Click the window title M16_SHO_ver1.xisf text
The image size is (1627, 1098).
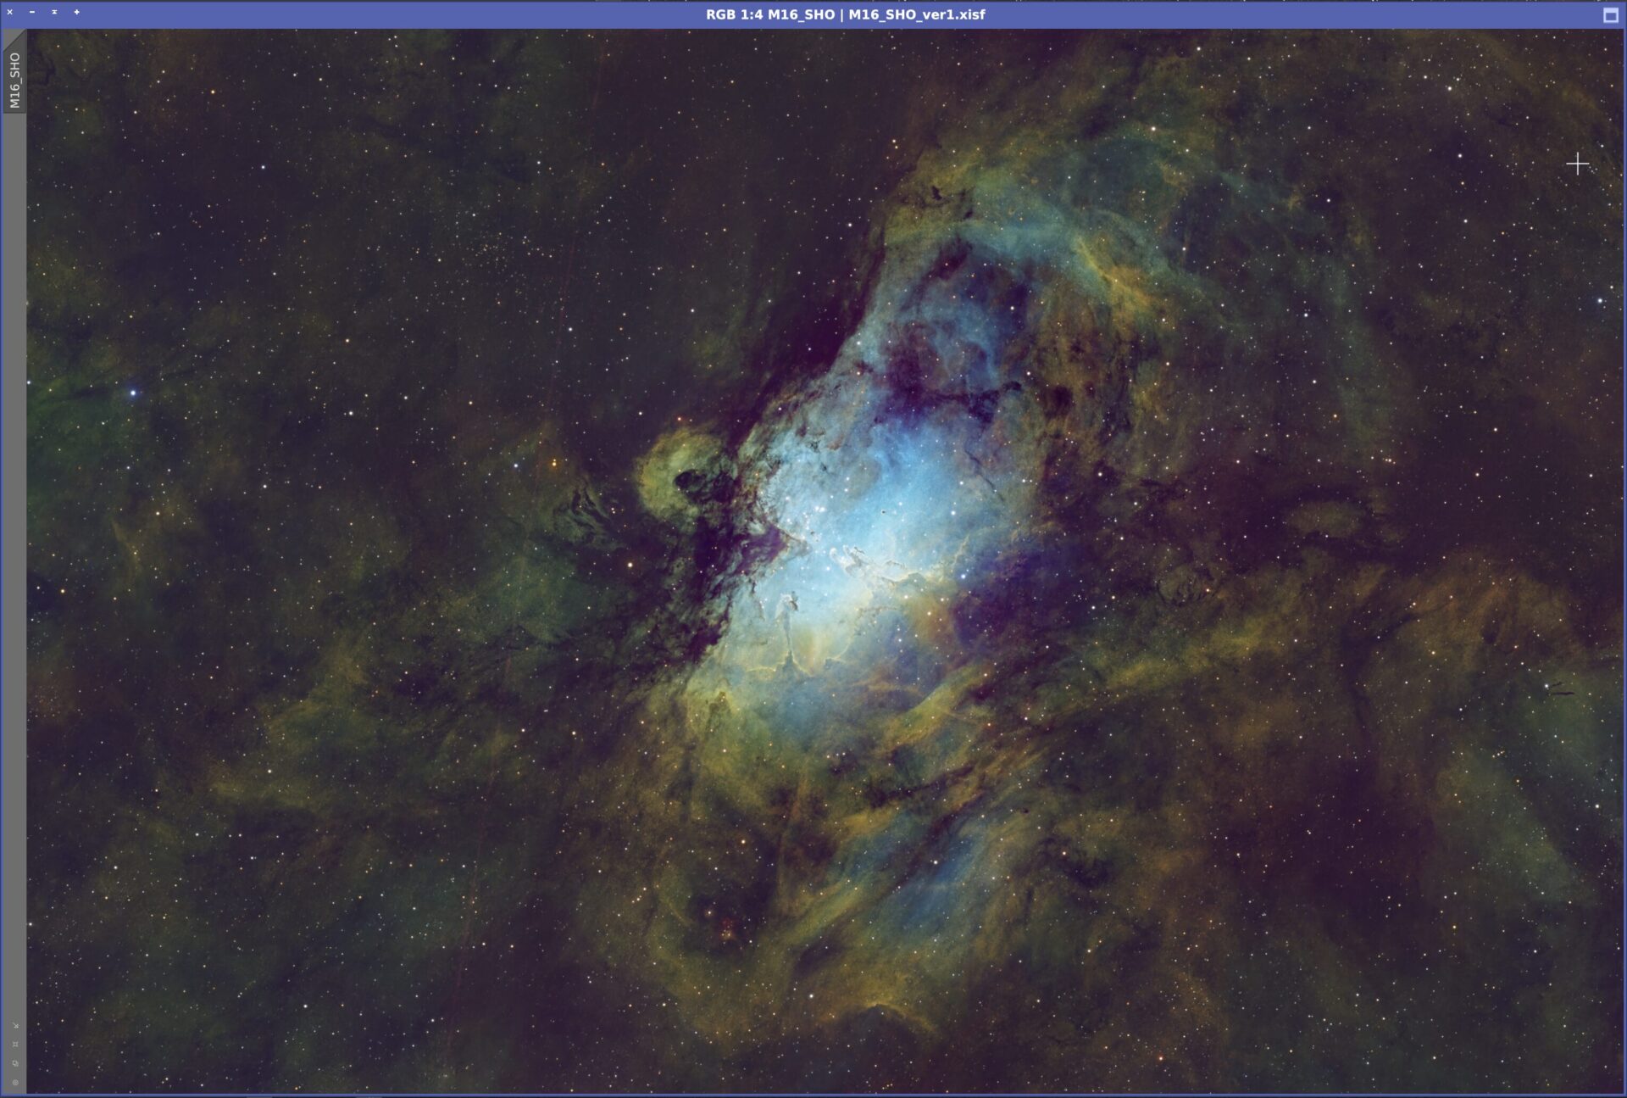[x=916, y=14]
